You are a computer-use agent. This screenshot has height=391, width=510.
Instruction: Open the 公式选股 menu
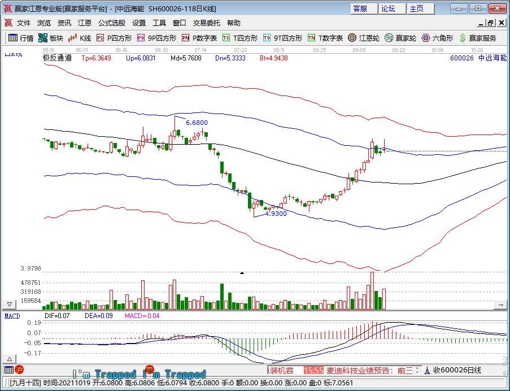[112, 23]
